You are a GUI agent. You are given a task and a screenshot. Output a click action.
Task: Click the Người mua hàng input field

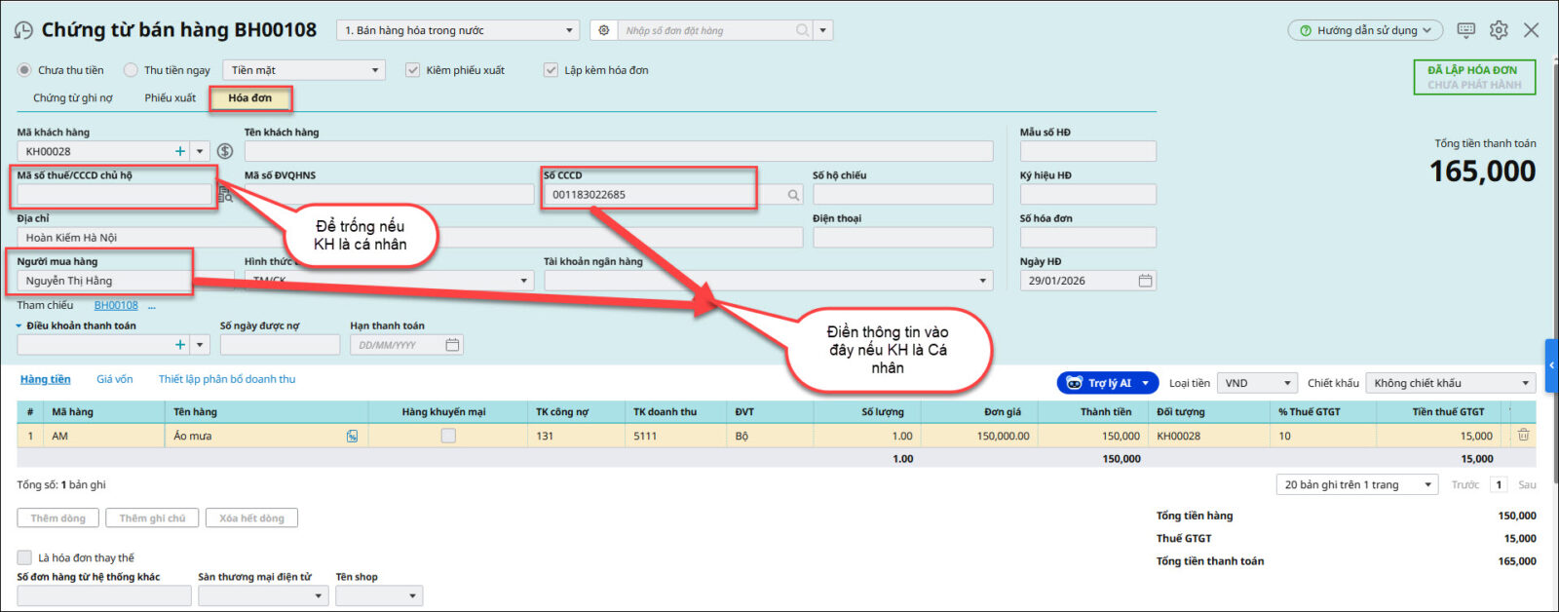point(105,281)
